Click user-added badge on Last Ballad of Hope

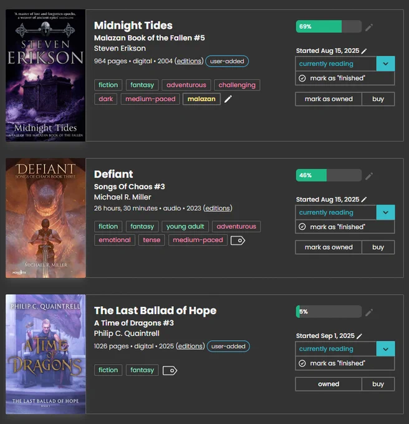[228, 346]
